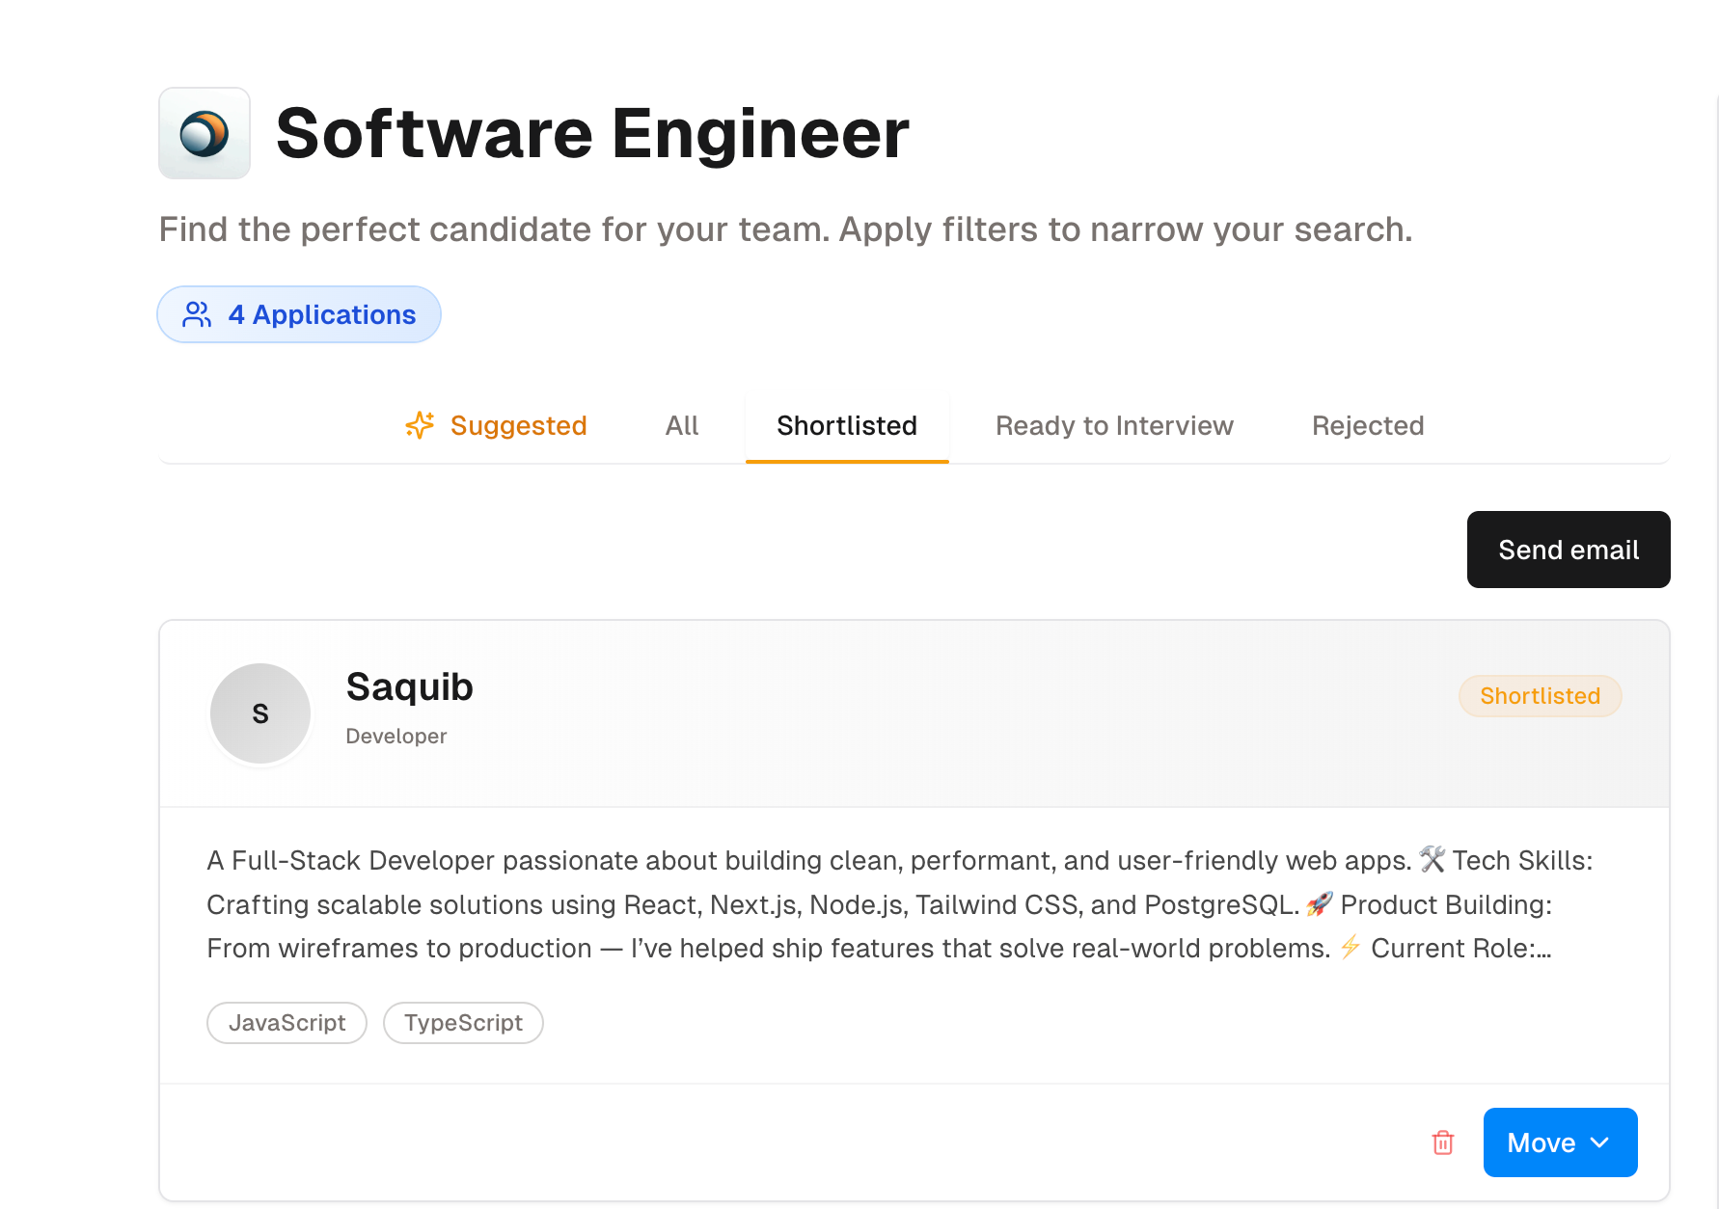This screenshot has height=1209, width=1719.
Task: Click Saquib's avatar circle
Action: coord(260,713)
